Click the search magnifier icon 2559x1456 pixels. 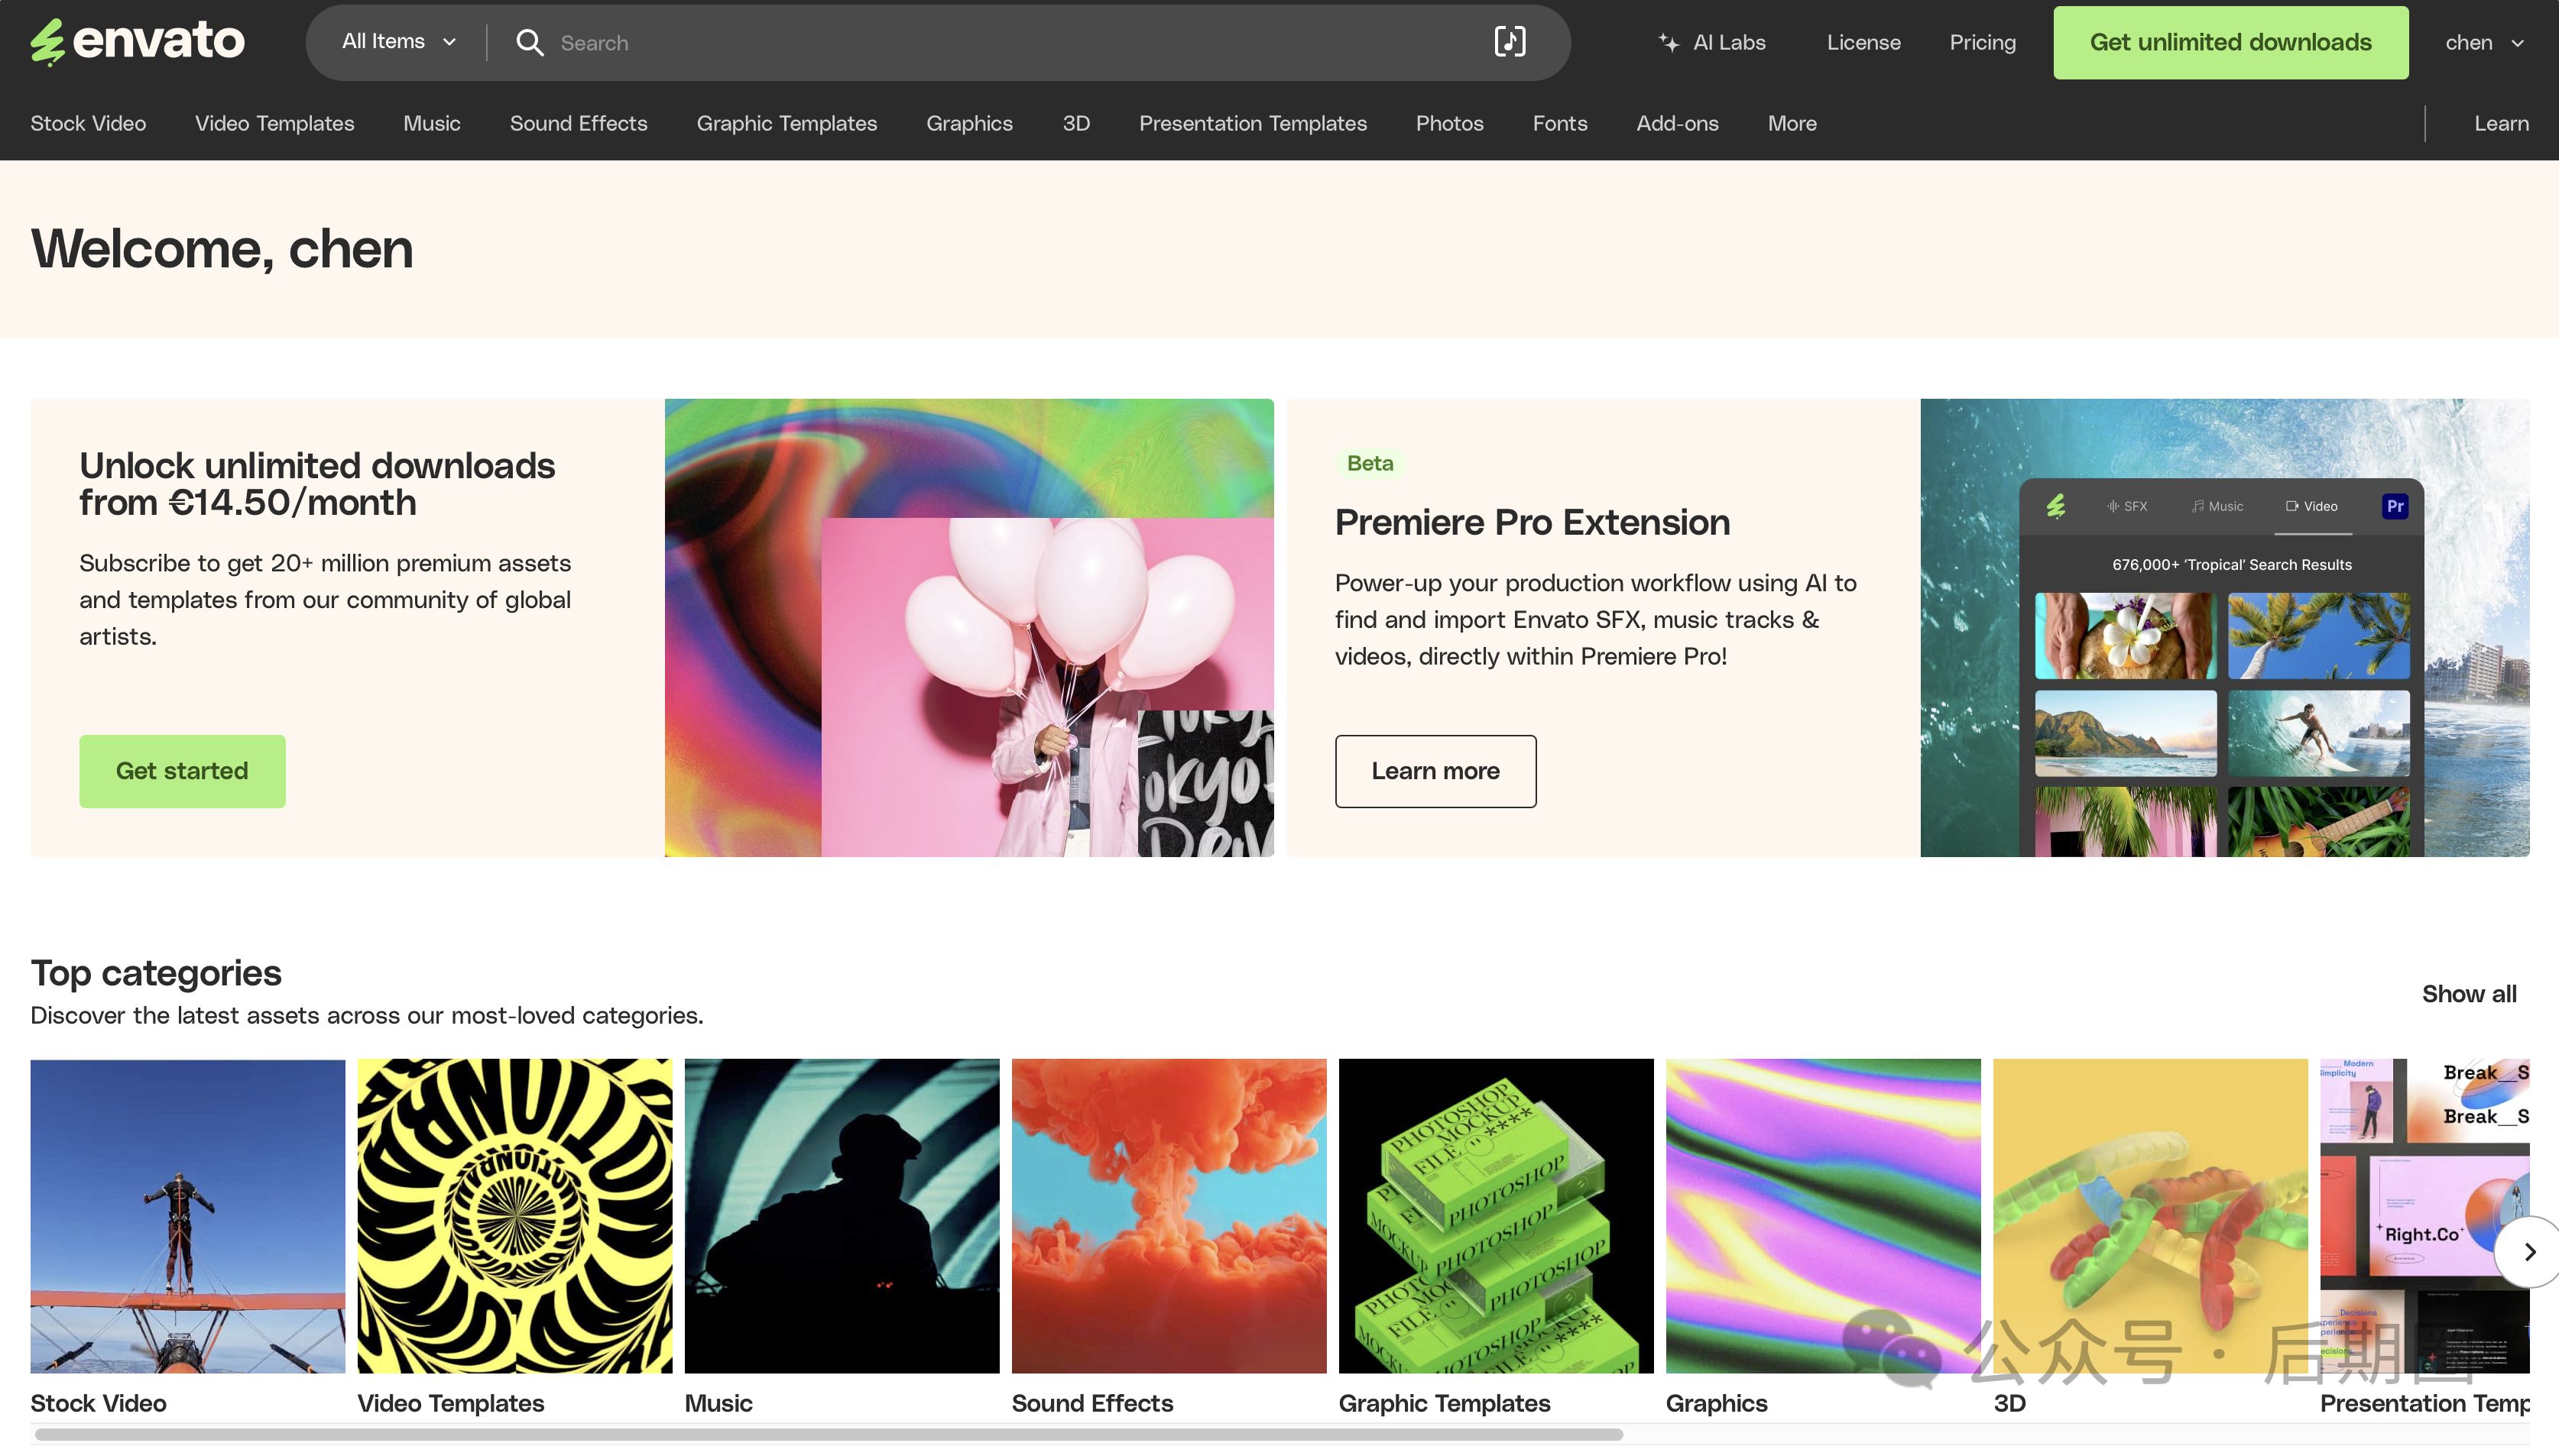pyautogui.click(x=529, y=42)
